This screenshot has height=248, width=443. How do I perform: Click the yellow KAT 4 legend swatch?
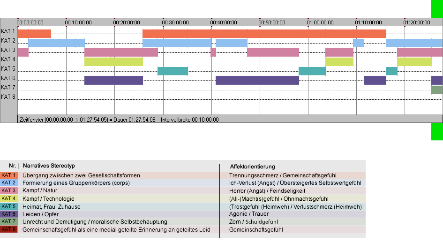(9, 198)
